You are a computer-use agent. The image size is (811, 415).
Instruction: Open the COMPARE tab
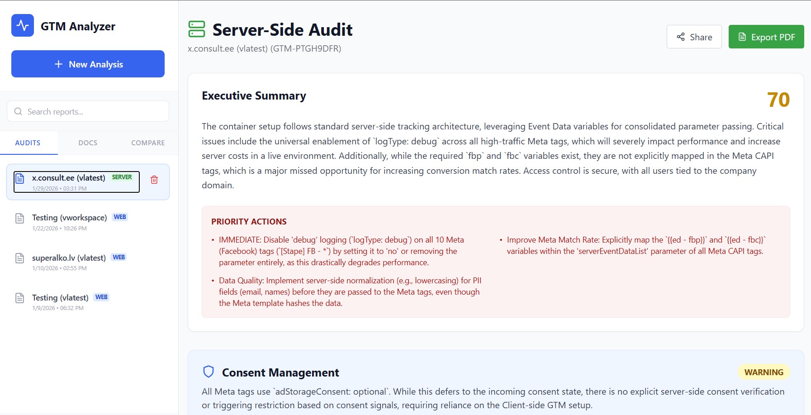147,143
